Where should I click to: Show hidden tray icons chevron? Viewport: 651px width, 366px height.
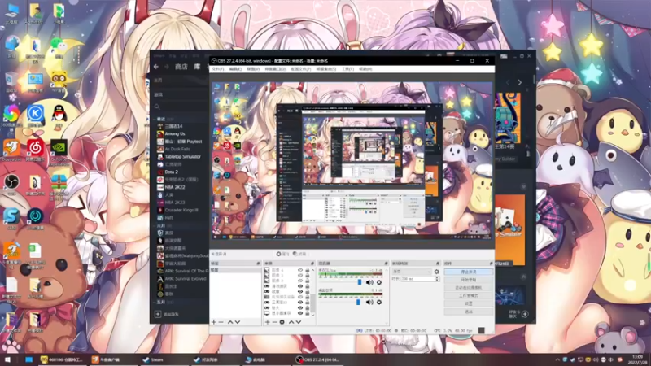point(557,359)
